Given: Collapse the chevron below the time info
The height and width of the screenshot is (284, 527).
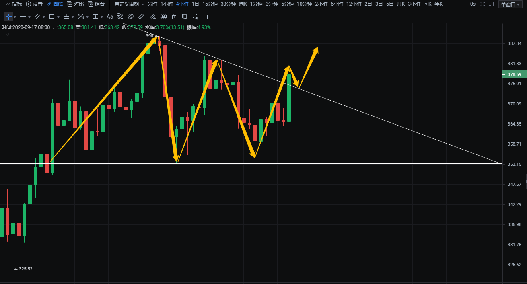Looking at the screenshot, I should click(7, 35).
